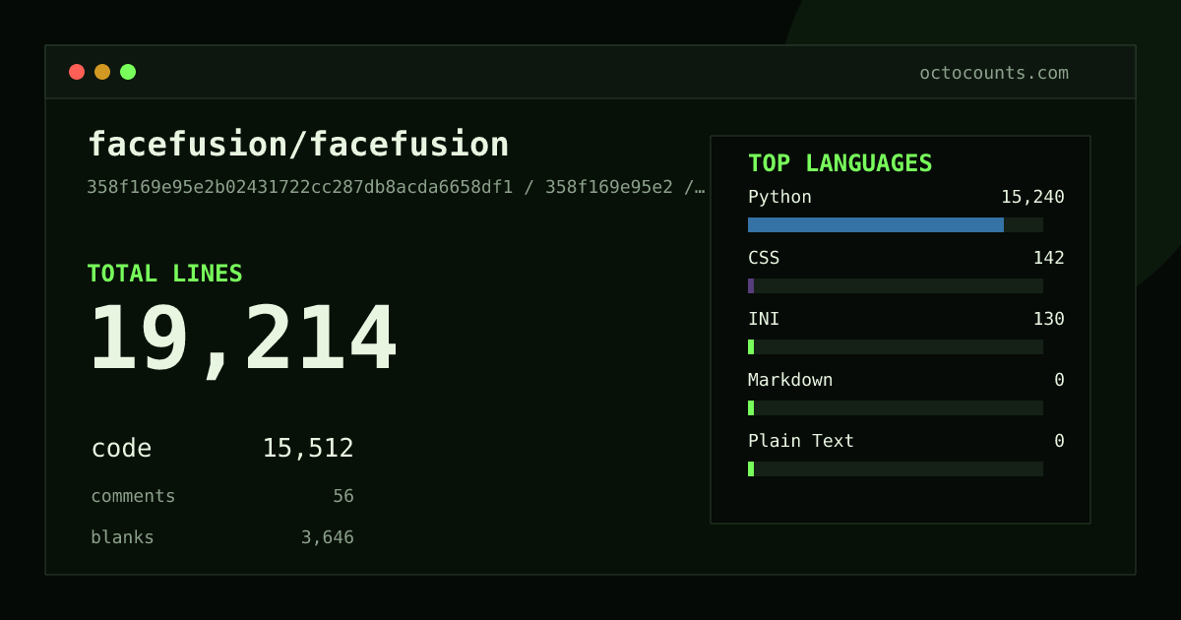Viewport: 1181px width, 620px height.
Task: Select the 15,240 Python line count
Action: pyautogui.click(x=1032, y=197)
